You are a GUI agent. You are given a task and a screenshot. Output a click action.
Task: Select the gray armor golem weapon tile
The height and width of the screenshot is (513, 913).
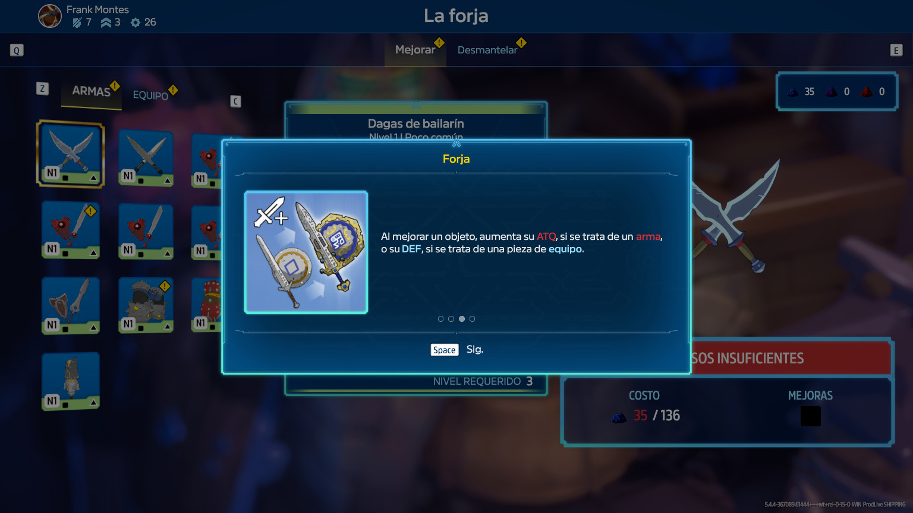pos(146,305)
